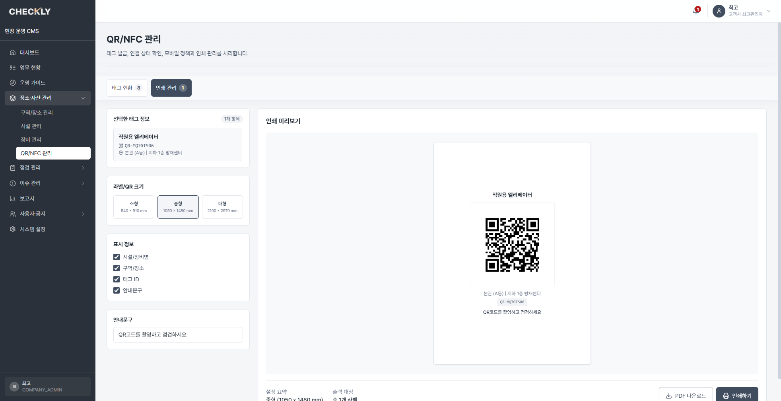Image resolution: width=781 pixels, height=401 pixels.
Task: Click the QR-MQ7GTS06 tag ID in preview
Action: [512, 302]
